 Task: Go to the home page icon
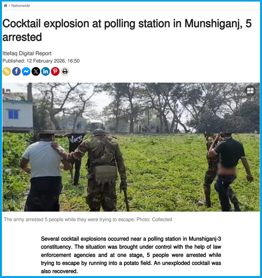pyautogui.click(x=5, y=6)
